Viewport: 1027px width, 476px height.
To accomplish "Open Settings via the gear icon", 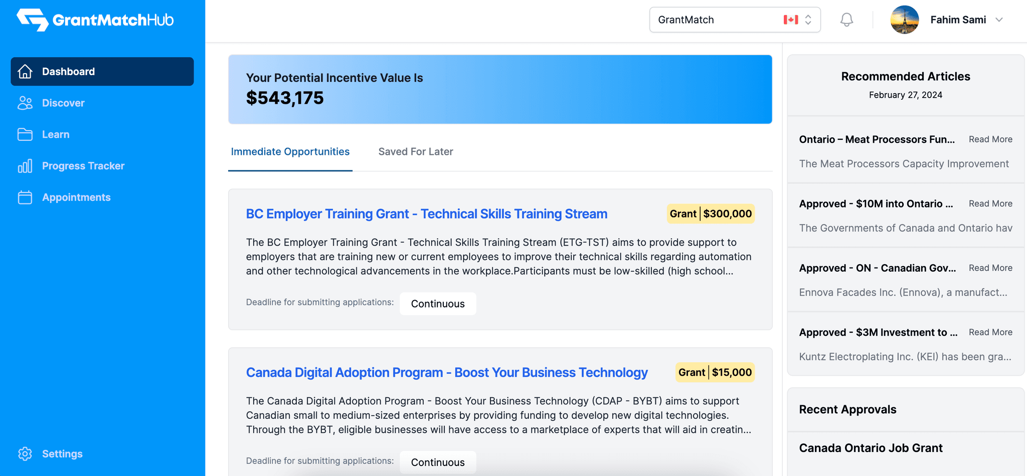I will pos(25,453).
